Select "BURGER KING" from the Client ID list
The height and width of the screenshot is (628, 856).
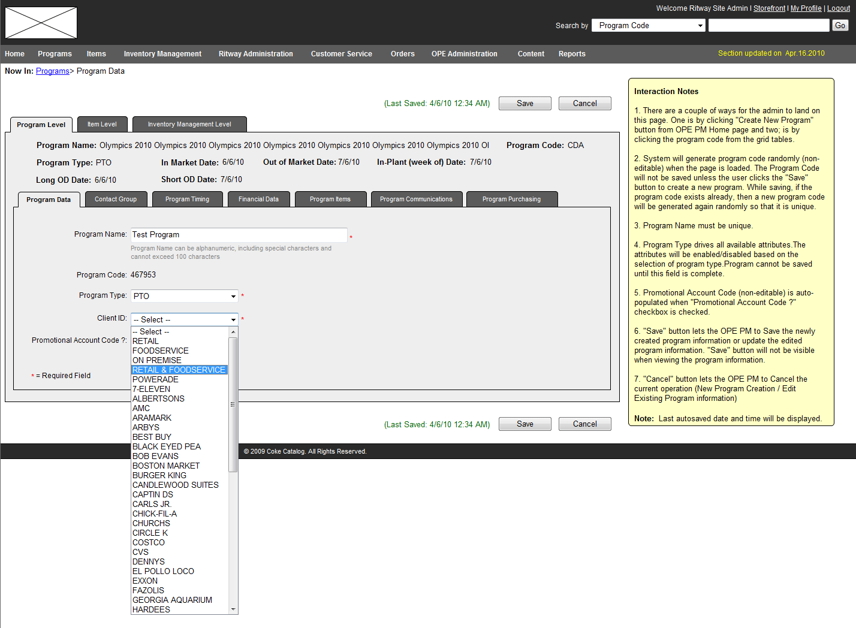pos(159,475)
